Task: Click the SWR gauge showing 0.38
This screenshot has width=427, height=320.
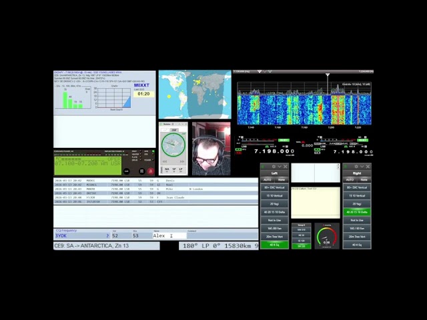Action: tap(327, 236)
